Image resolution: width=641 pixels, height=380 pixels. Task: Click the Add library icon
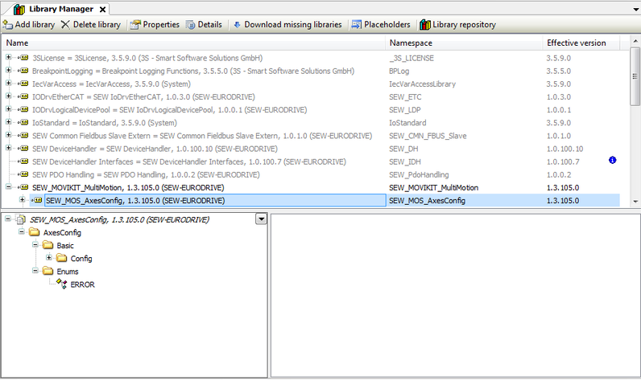[x=8, y=25]
